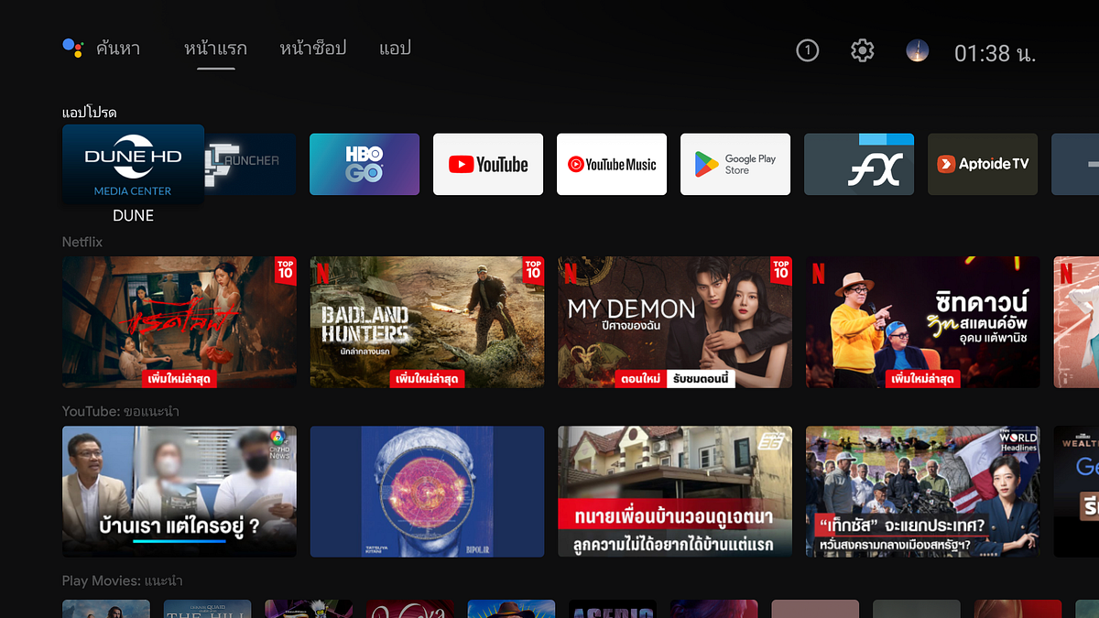The height and width of the screenshot is (618, 1099).
Task: Play Badland Hunters from the Netflix row
Action: coord(427,322)
